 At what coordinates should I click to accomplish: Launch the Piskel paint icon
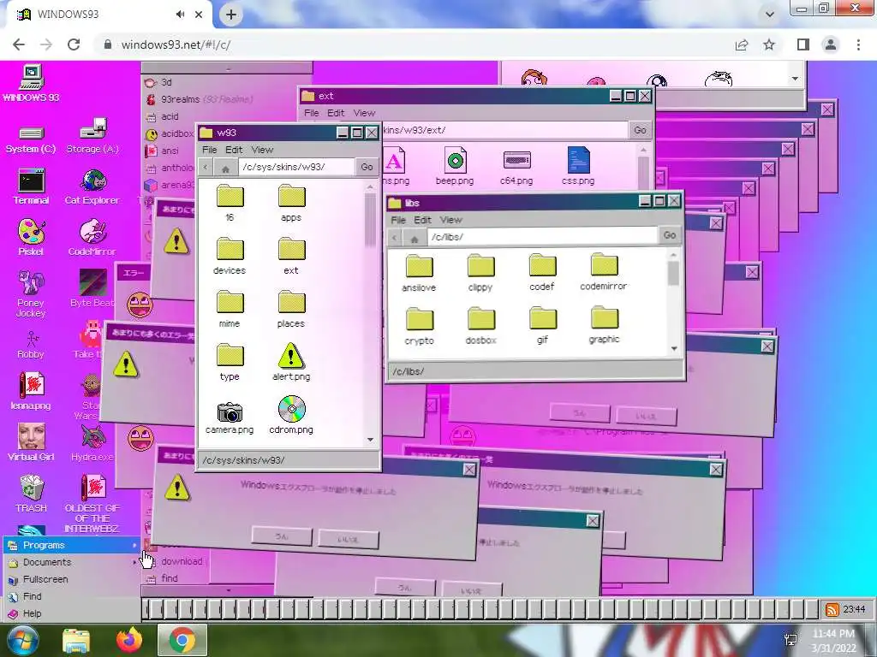[x=31, y=238]
